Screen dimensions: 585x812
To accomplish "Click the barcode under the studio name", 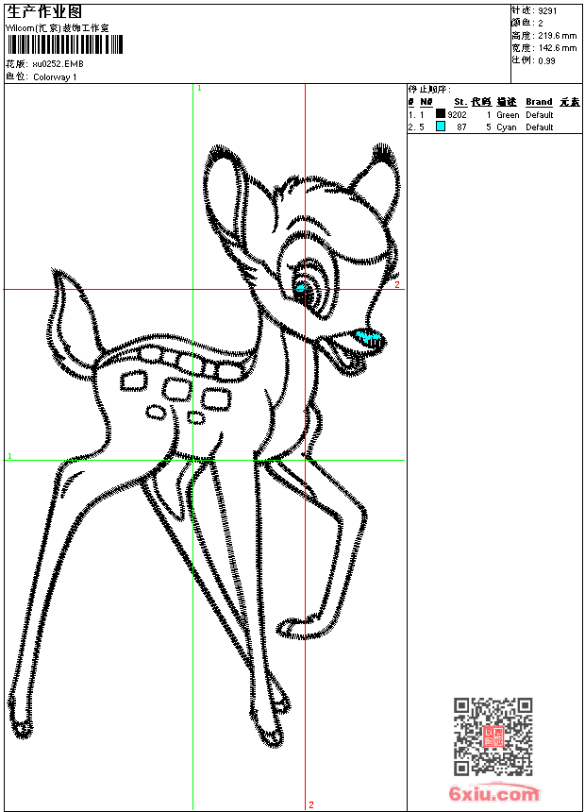I will click(x=65, y=44).
